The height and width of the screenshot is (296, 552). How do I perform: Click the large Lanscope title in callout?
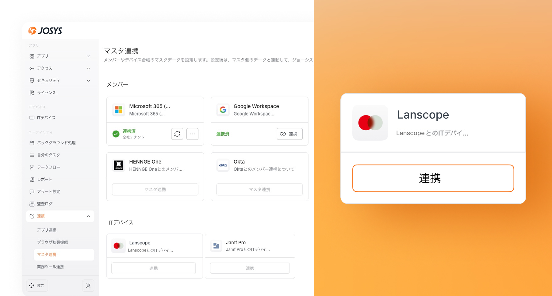click(x=423, y=115)
